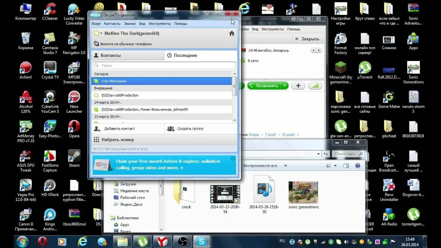Open Explorer view options dropdown
The height and width of the screenshot is (248, 441).
point(335,166)
